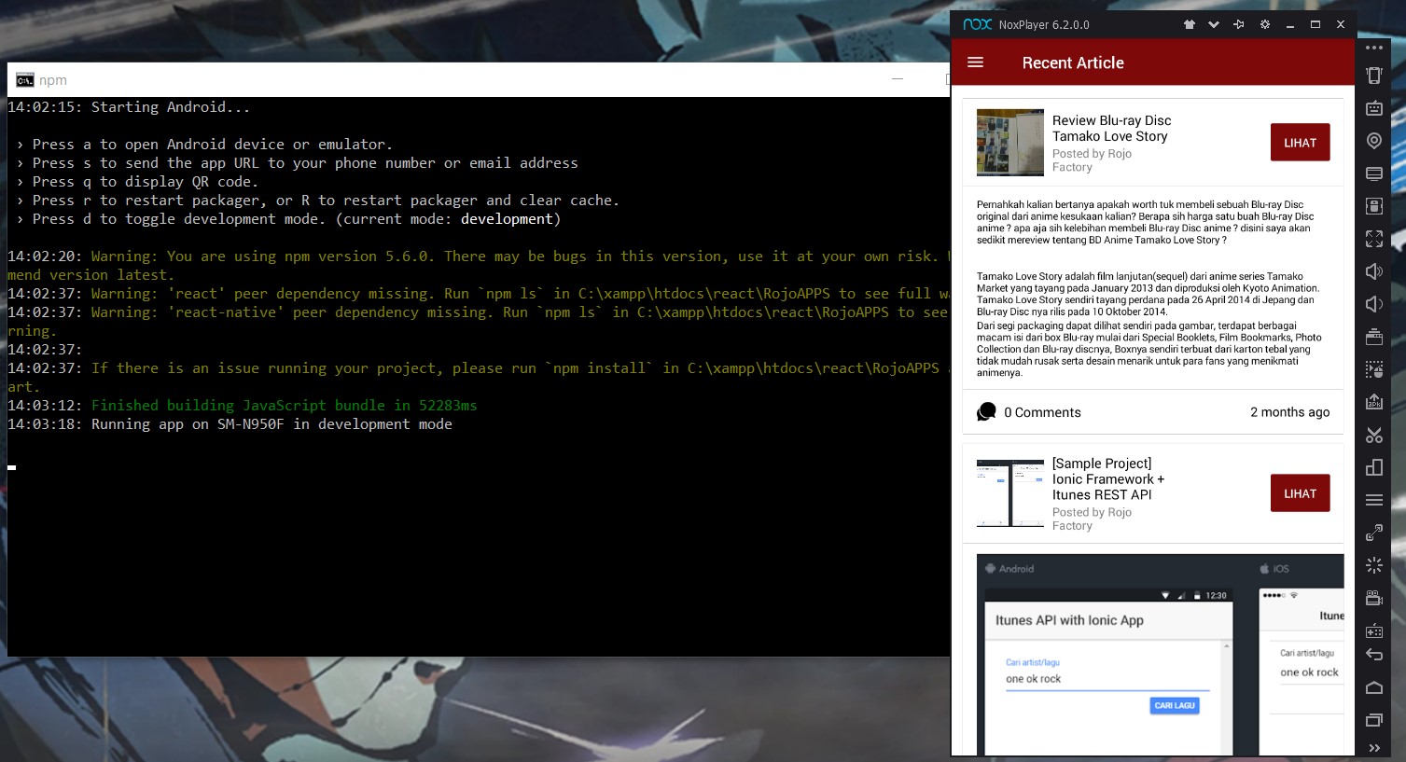This screenshot has height=762, width=1406.
Task: Open the hamburger menu in Recent Article
Action: (x=976, y=62)
